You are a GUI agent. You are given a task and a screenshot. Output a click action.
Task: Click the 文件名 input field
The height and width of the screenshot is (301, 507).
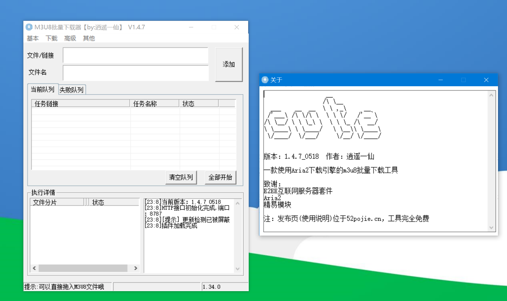pos(135,73)
